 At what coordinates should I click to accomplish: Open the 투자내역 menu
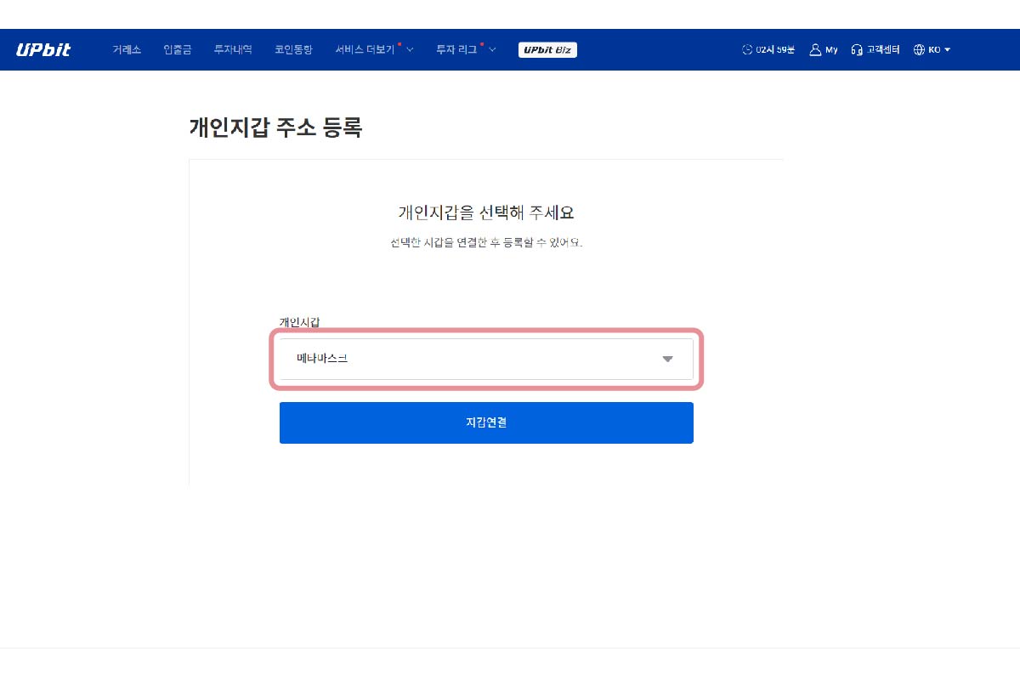tap(233, 50)
